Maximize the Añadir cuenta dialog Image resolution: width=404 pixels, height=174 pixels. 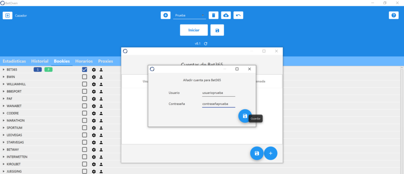coord(237,69)
